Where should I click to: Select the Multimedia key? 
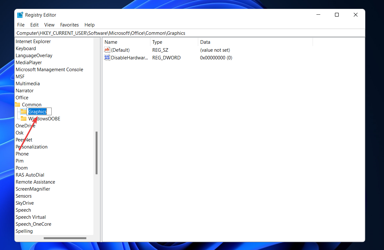tap(28, 84)
